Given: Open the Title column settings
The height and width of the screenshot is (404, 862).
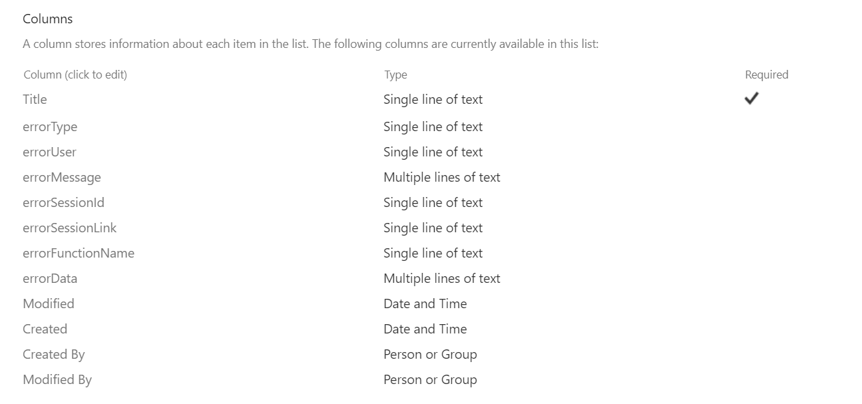Looking at the screenshot, I should 35,99.
